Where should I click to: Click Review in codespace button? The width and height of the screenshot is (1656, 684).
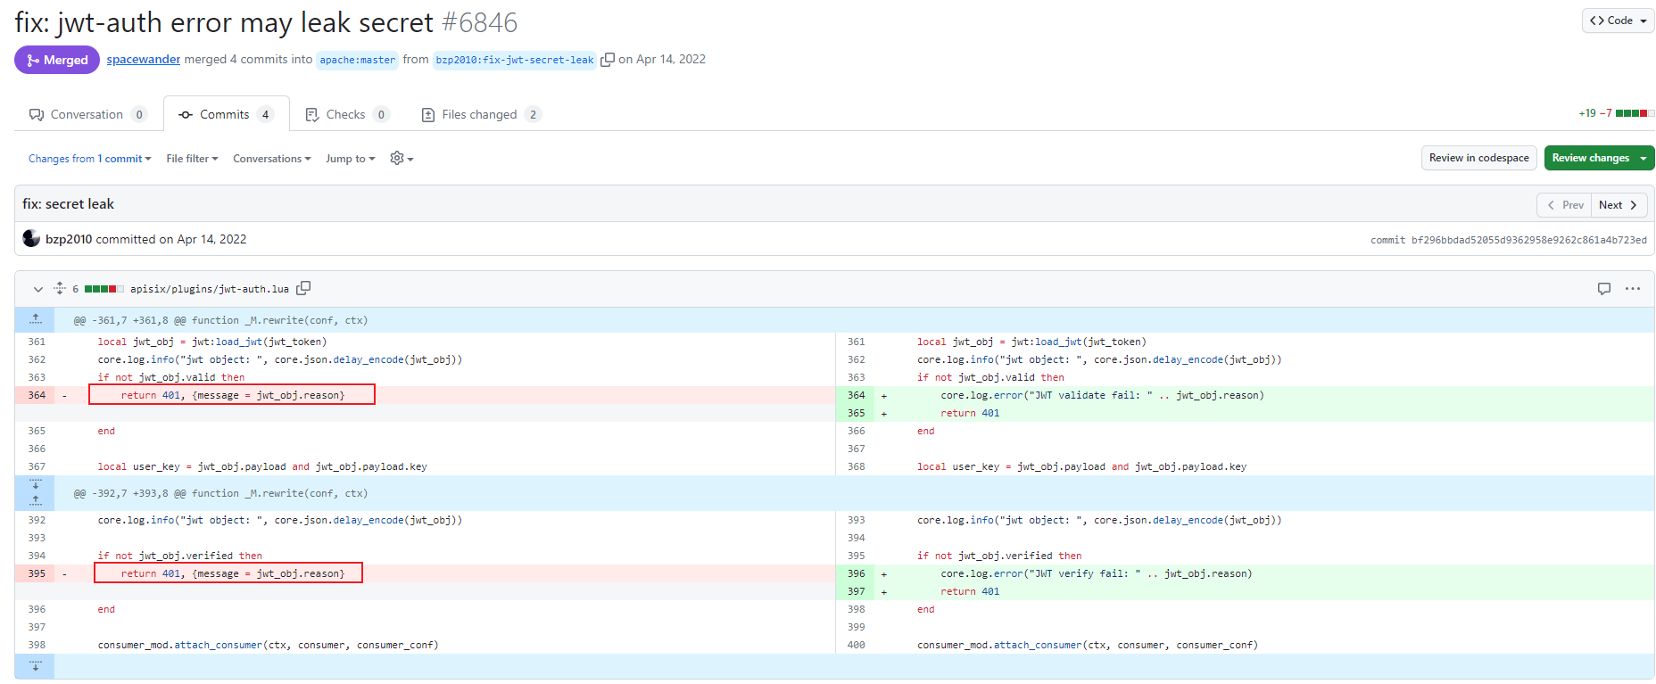click(x=1478, y=158)
